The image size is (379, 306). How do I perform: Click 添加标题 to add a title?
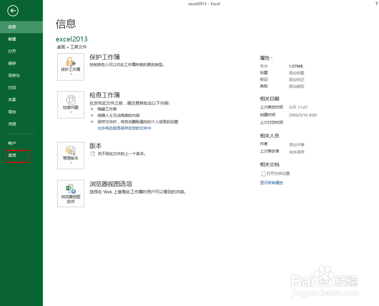(296, 73)
